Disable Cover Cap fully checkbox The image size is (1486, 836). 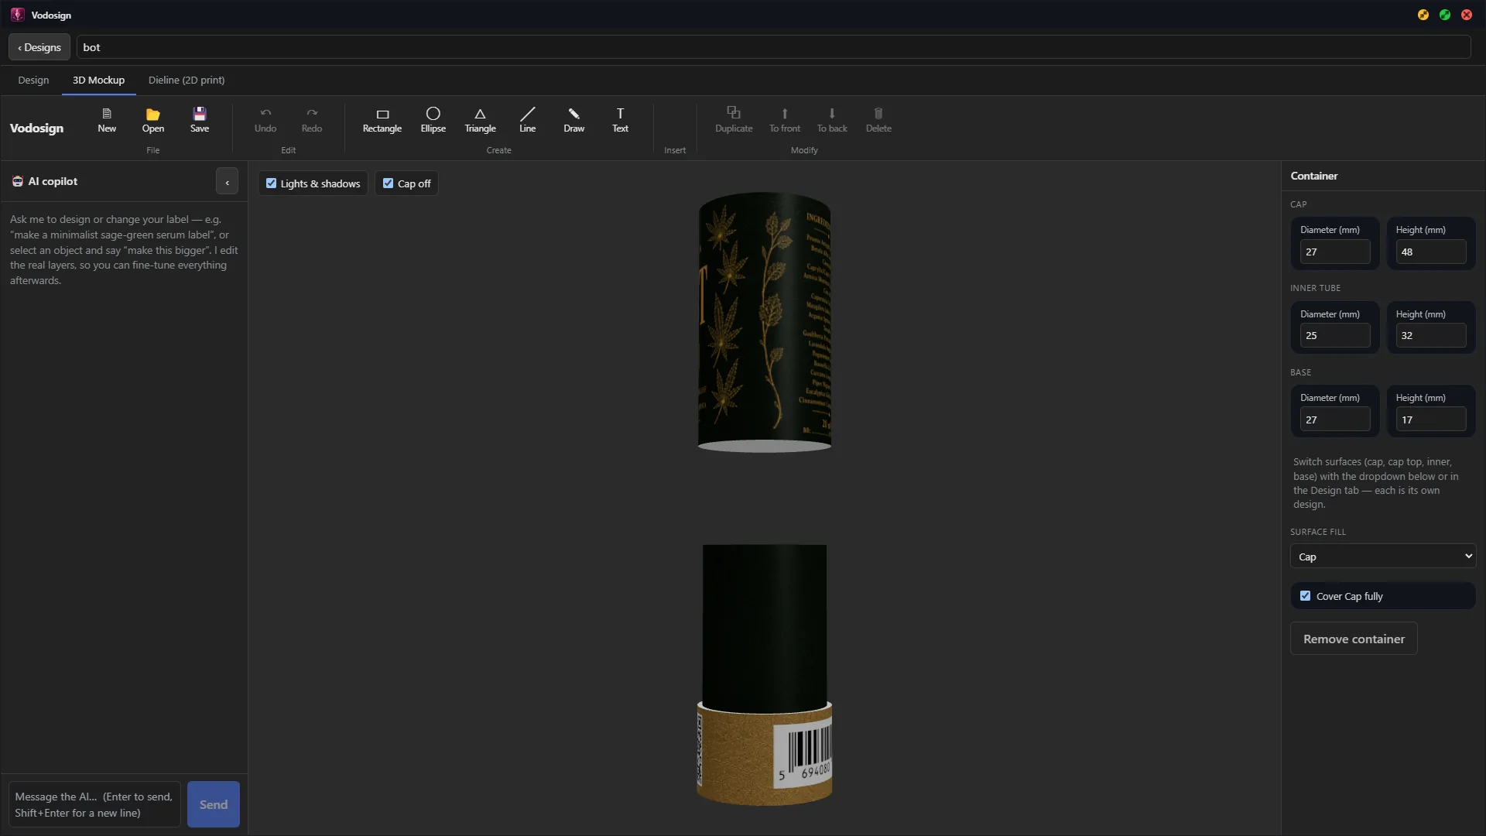[1305, 596]
